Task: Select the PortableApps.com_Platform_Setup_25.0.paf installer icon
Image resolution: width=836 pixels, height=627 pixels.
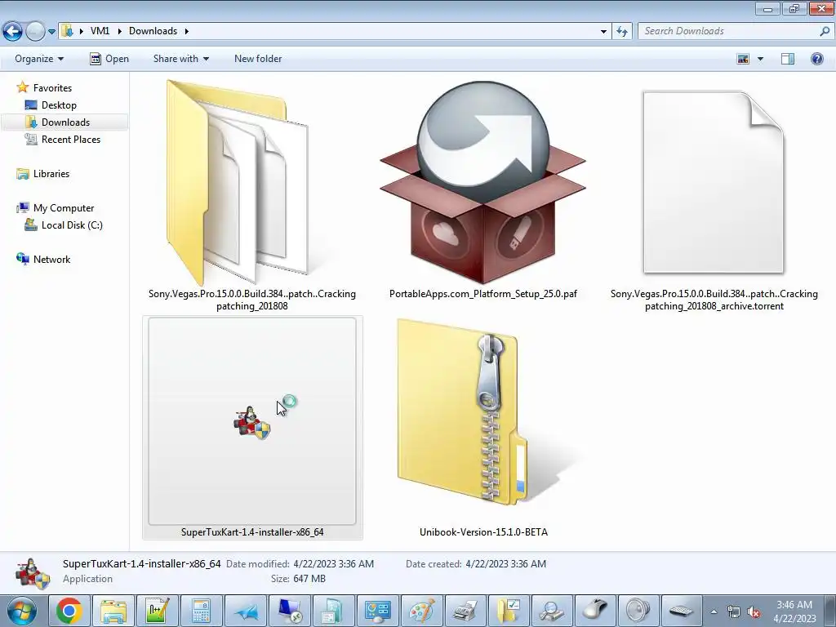Action: pos(482,181)
